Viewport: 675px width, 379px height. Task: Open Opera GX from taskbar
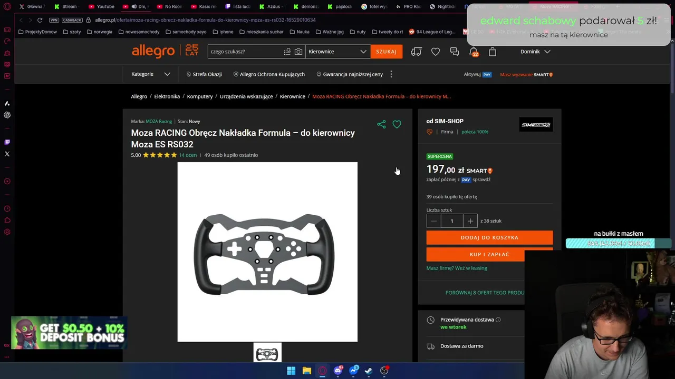point(322,371)
